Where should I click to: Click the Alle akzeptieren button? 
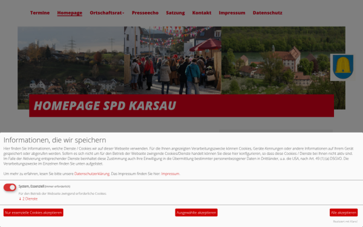pos(344,212)
